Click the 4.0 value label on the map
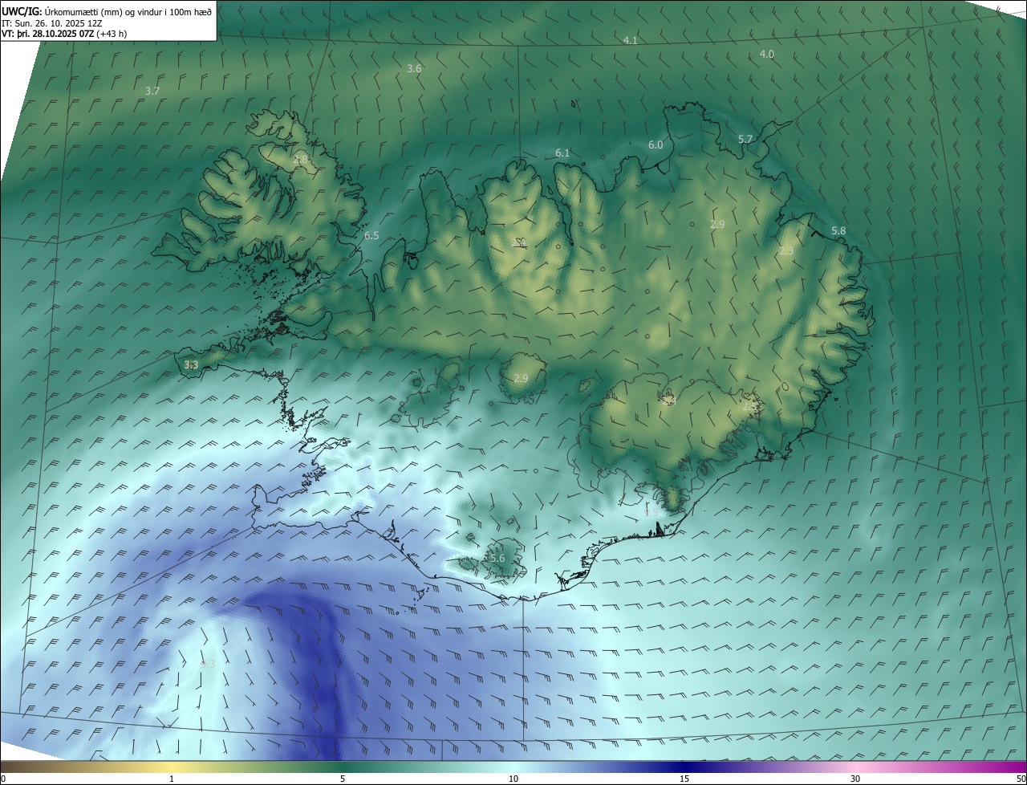This screenshot has width=1027, height=785. coord(767,54)
